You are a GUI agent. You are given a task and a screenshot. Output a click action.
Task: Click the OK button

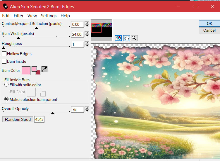[209, 23]
